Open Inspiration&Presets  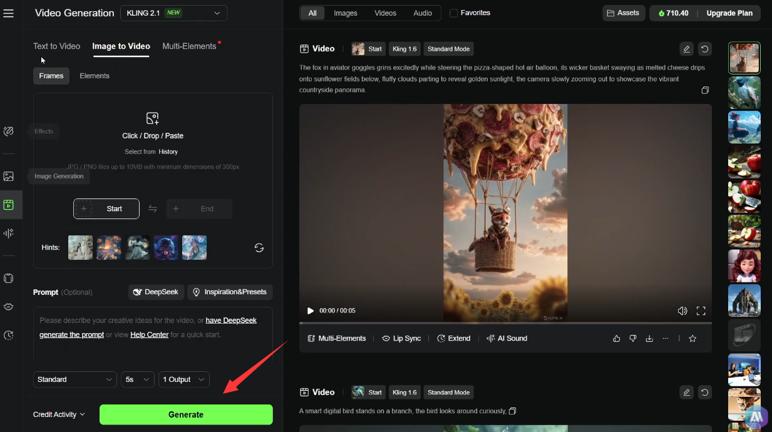tap(230, 292)
